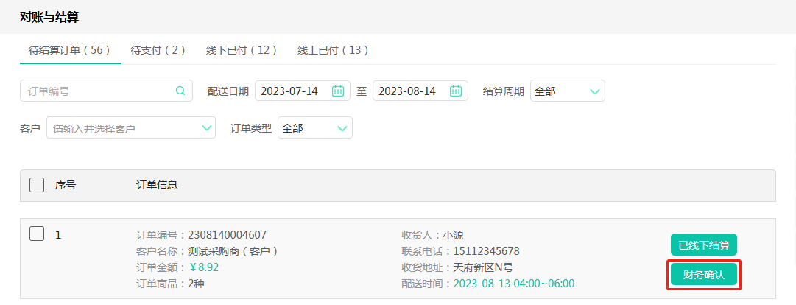Check the checkbox for order row 1

click(37, 234)
